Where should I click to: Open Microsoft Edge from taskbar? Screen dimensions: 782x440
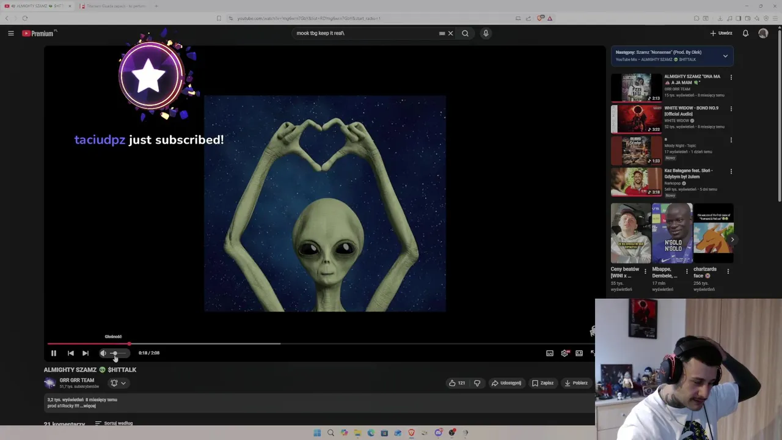[371, 433]
